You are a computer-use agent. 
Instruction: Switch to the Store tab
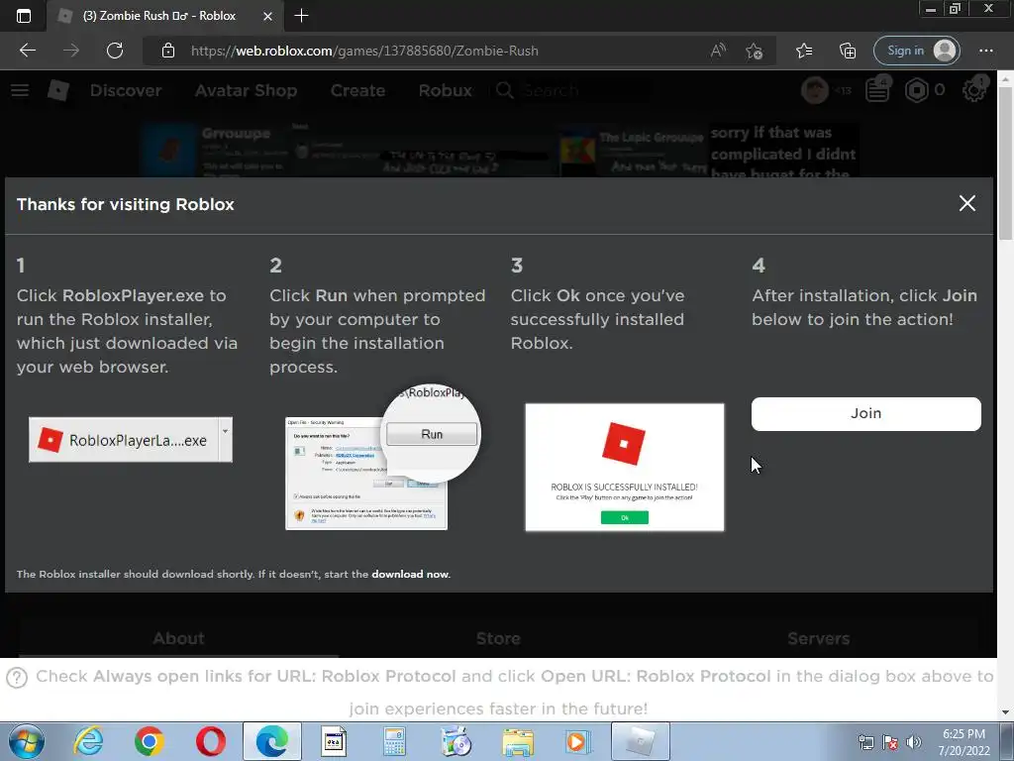[x=498, y=639]
